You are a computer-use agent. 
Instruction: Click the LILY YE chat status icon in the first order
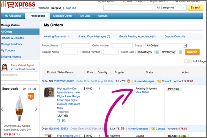tap(129, 81)
